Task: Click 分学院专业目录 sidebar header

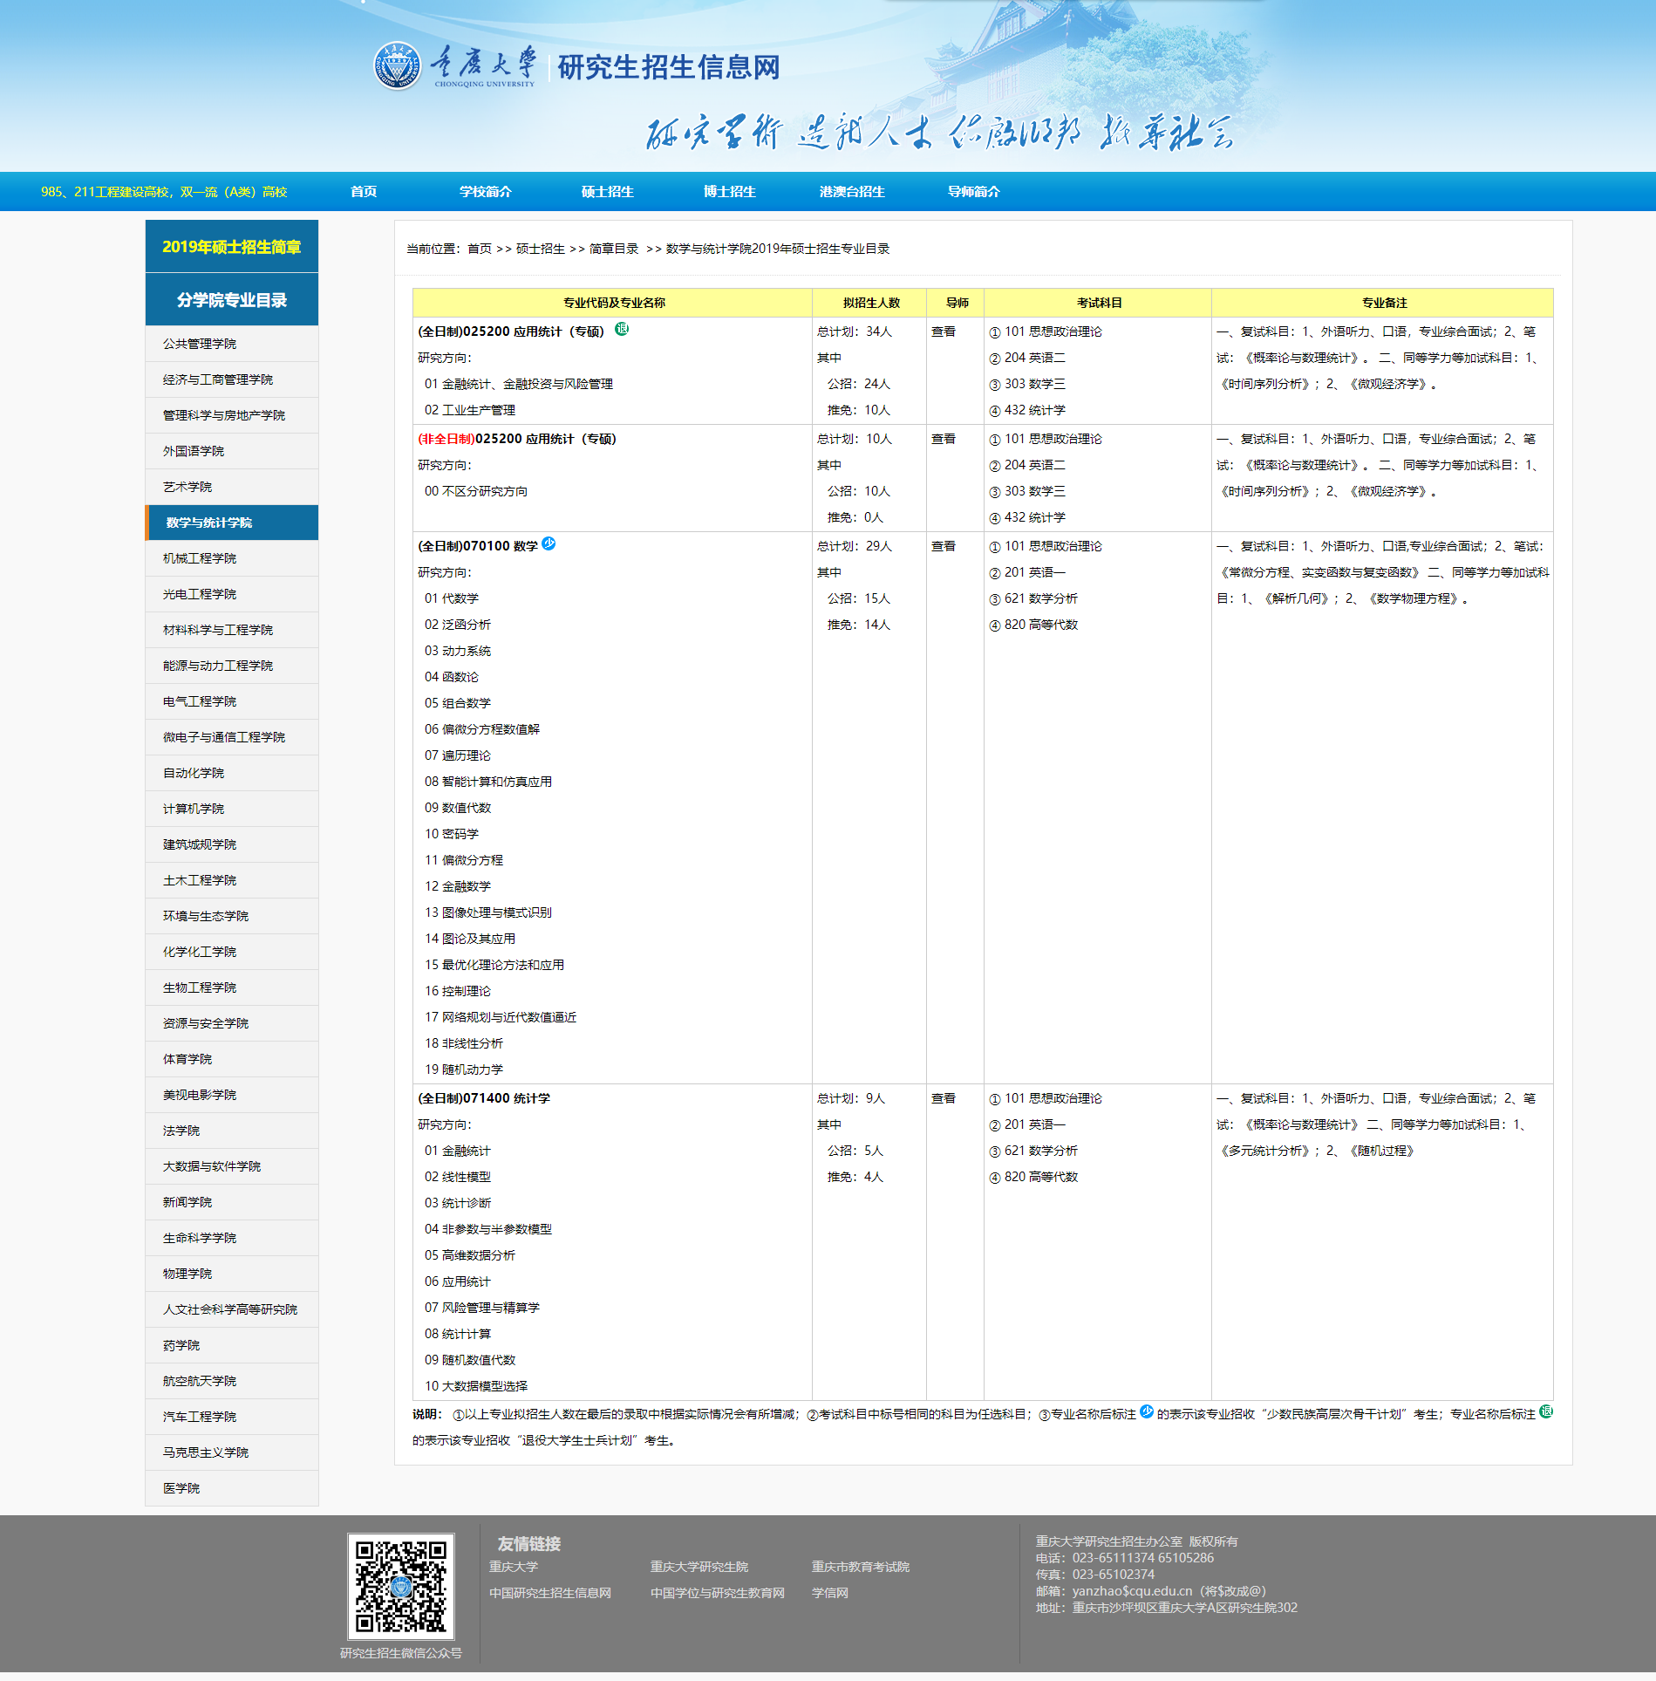Action: (x=232, y=300)
